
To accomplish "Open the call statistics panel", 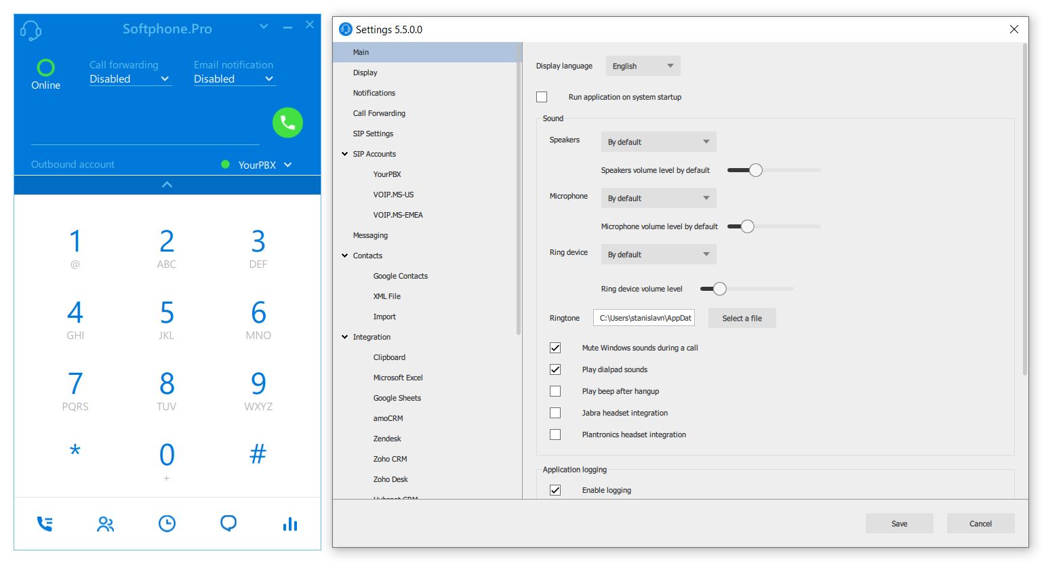I will (289, 523).
